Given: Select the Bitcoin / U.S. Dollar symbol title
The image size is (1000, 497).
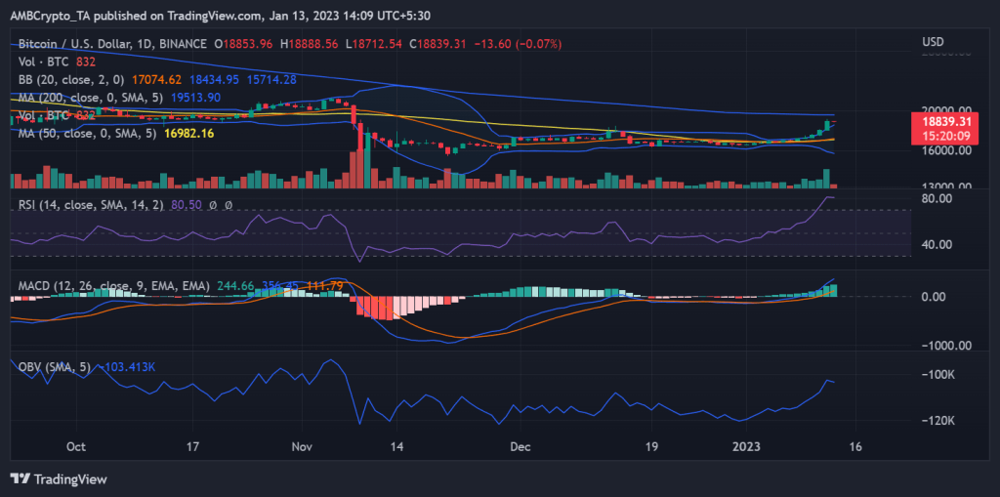Looking at the screenshot, I should coord(112,44).
